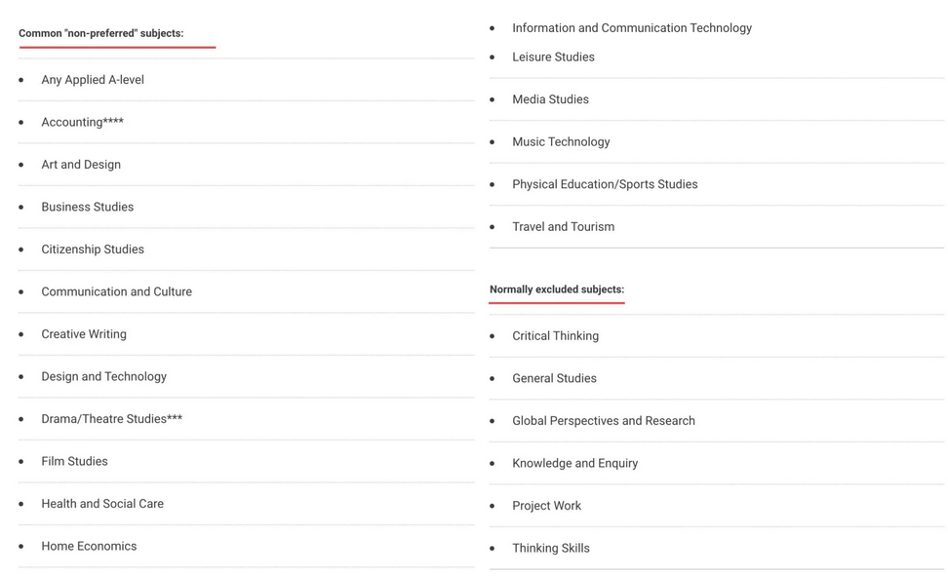Click 'Information and Communication Technology' entry
The image size is (948, 576).
click(x=632, y=28)
